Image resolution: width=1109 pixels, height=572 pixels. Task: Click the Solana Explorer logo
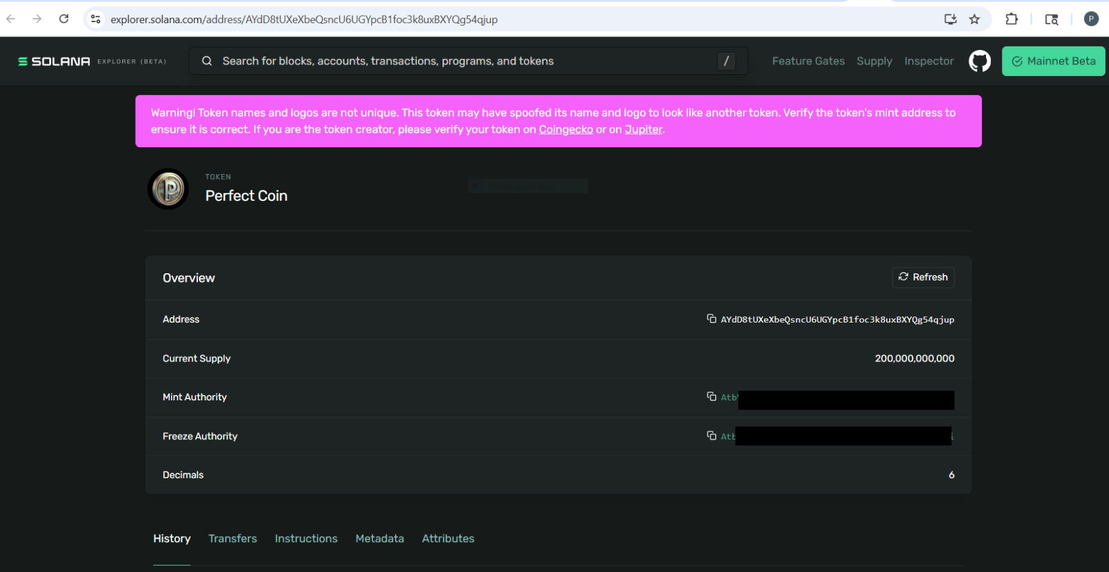tap(54, 61)
